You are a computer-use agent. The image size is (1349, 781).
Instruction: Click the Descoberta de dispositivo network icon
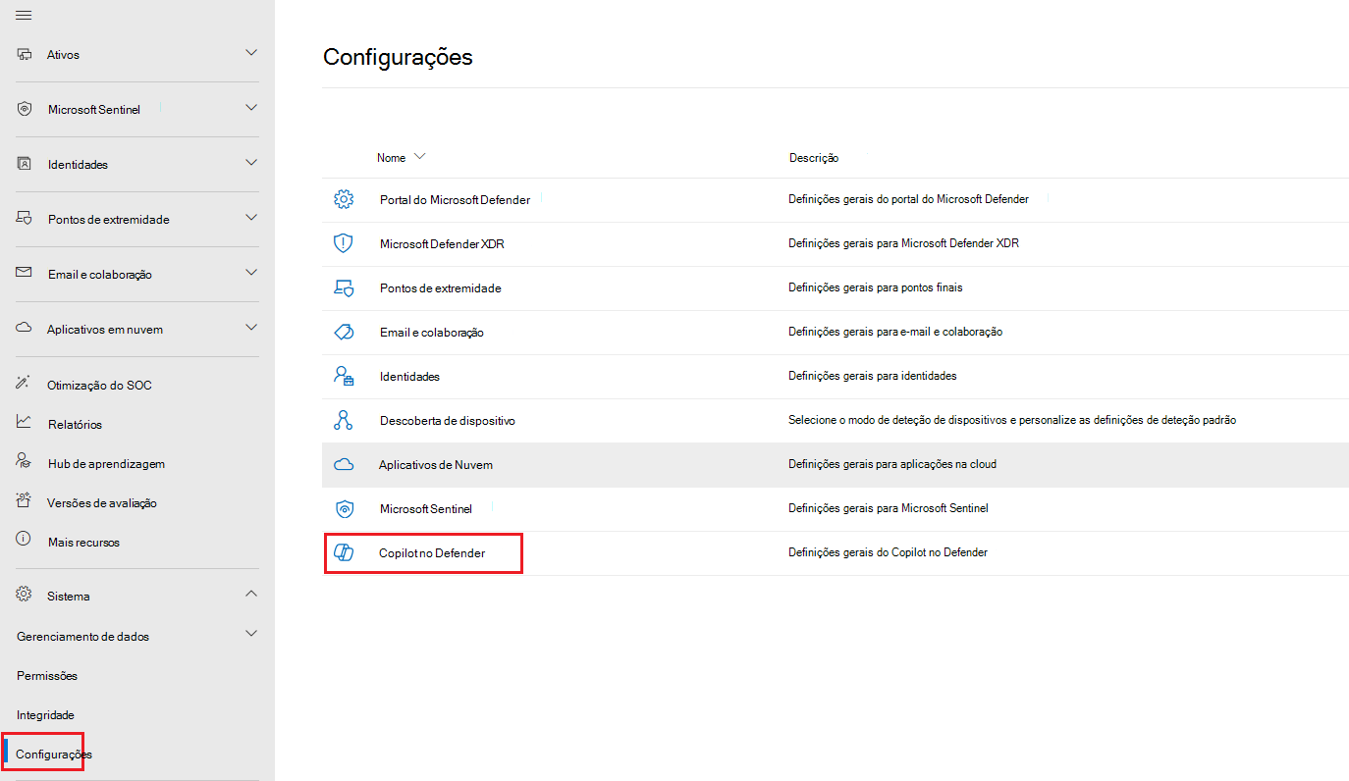[x=344, y=420]
